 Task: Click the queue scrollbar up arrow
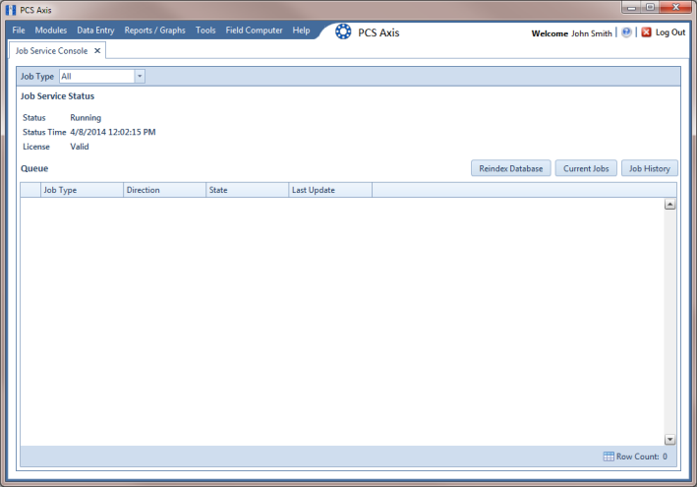coord(669,205)
